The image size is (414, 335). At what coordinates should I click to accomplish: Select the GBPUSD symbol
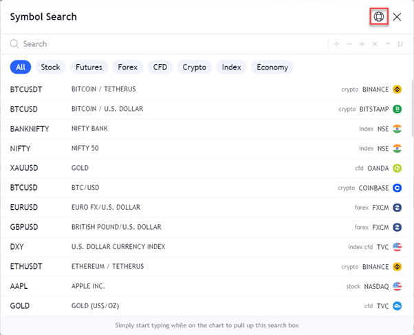24,227
